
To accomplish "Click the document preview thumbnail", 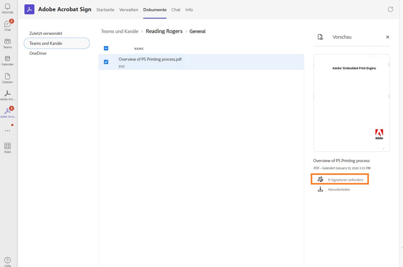I will 352,103.
